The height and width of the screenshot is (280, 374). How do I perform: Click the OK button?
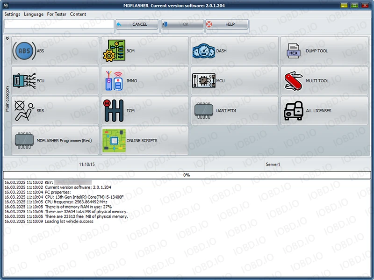182,24
